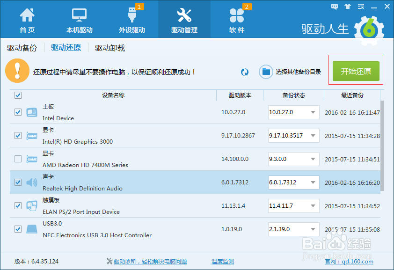Open the skin shirt icon
The image size is (394, 270).
coord(348,7)
